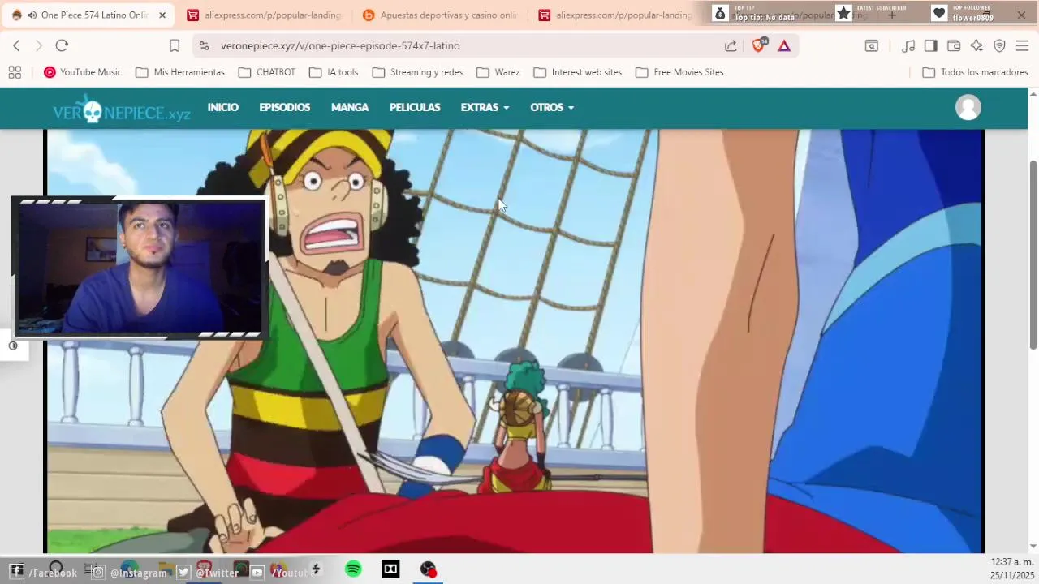Mute the One Piece tab audio icon

[32, 15]
